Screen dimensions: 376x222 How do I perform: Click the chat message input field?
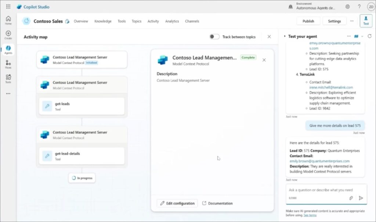(326, 190)
